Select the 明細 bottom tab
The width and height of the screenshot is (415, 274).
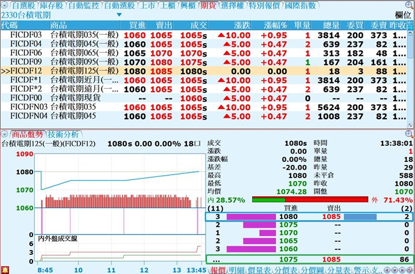coord(236,270)
